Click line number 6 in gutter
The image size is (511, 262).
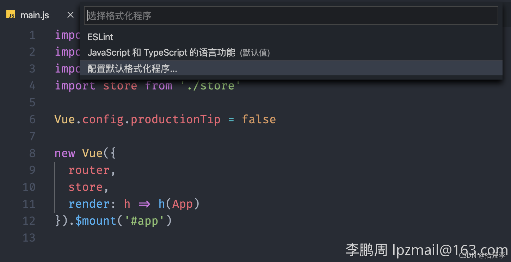(32, 119)
